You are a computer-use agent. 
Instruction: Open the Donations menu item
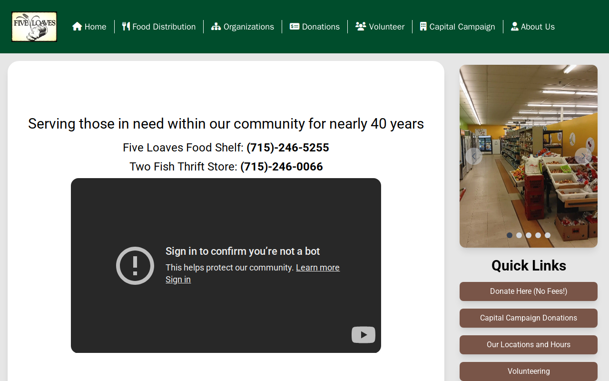315,27
